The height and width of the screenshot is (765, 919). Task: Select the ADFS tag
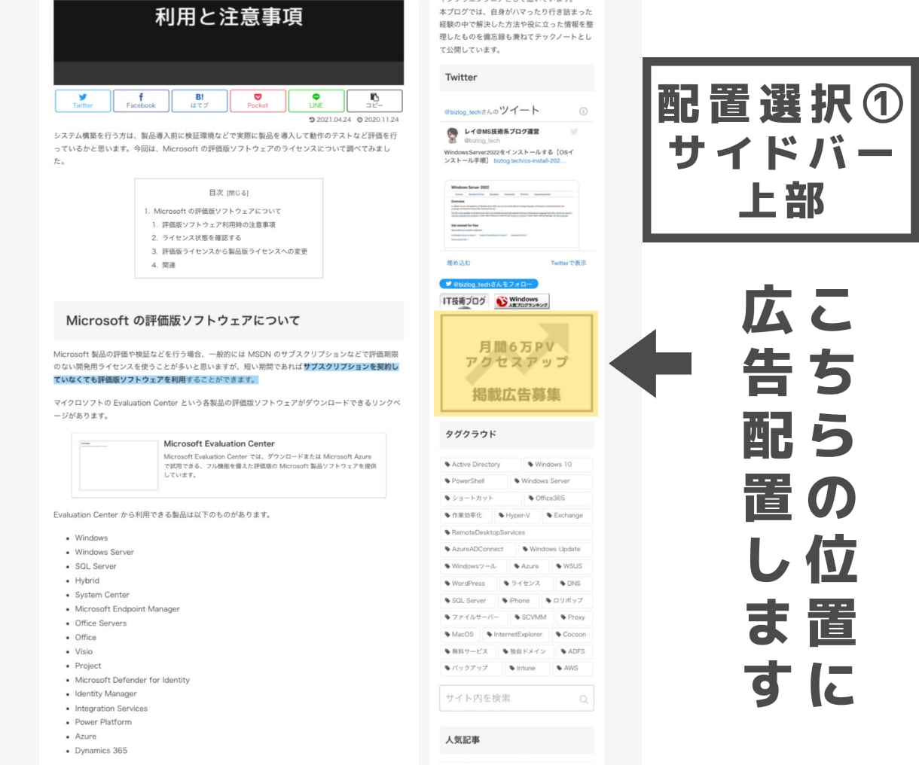click(x=576, y=652)
